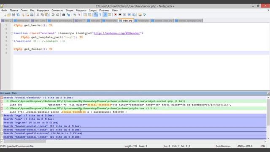
Task: Switch to the first 'new 2' tab
Action: pos(7,21)
